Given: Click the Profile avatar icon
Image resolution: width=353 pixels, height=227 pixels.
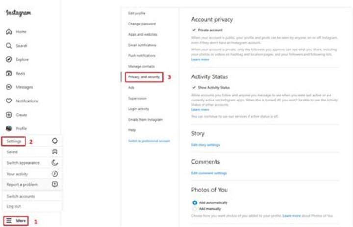Looking at the screenshot, I should coord(9,128).
